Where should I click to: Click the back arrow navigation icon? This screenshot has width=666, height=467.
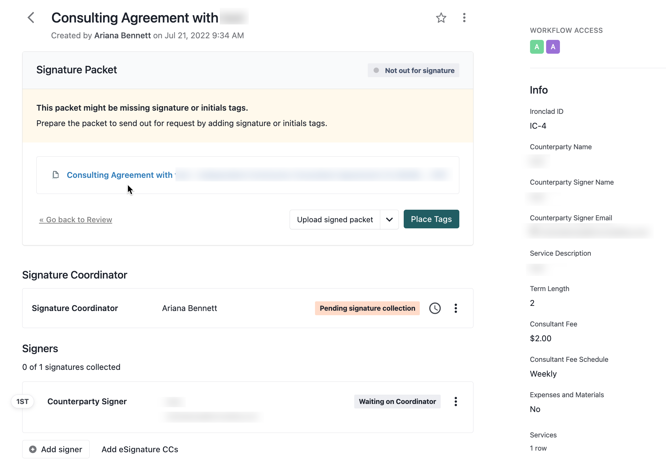coord(31,18)
